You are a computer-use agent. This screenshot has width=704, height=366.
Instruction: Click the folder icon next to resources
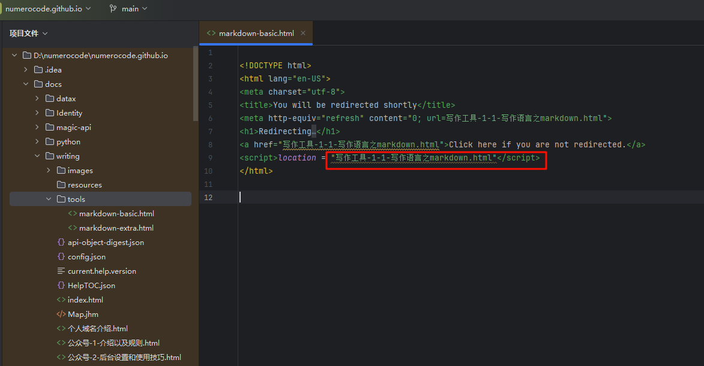pyautogui.click(x=61, y=185)
